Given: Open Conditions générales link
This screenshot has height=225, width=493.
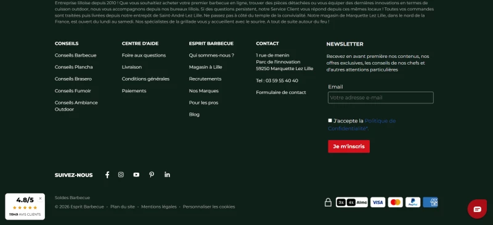Looking at the screenshot, I should [145, 79].
